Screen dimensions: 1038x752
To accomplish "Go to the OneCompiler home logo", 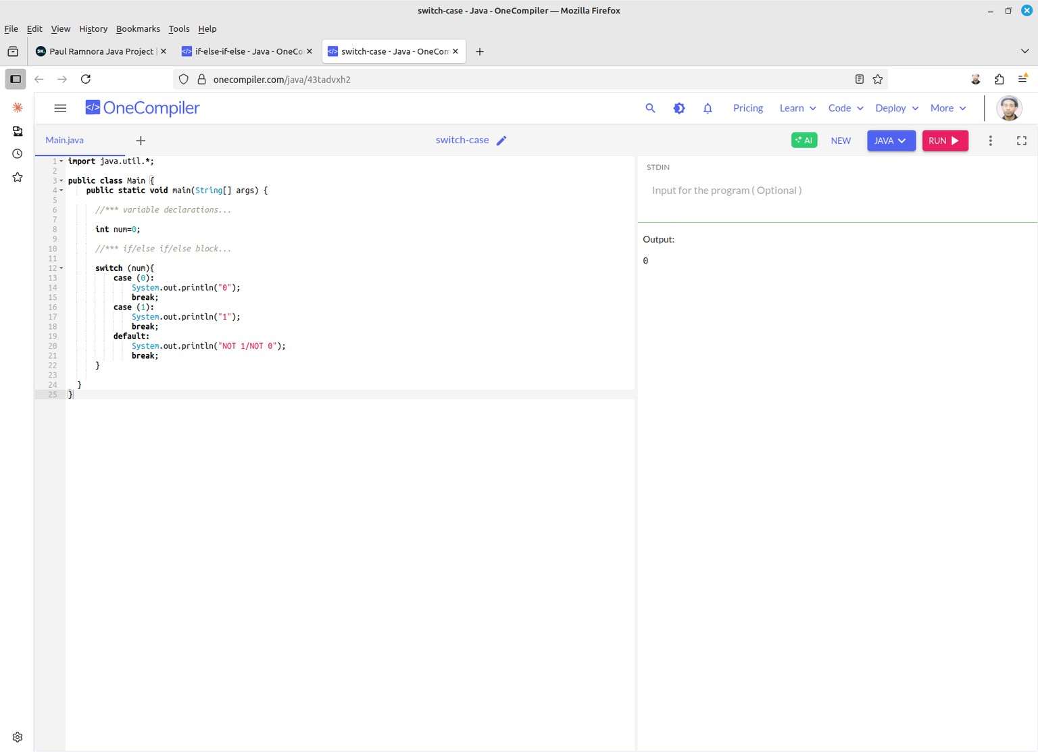I will click(143, 108).
